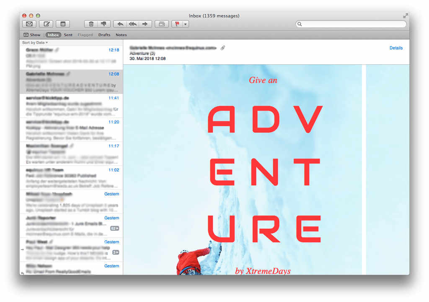Open the message received at 12:18
The height and width of the screenshot is (302, 429).
click(x=71, y=57)
